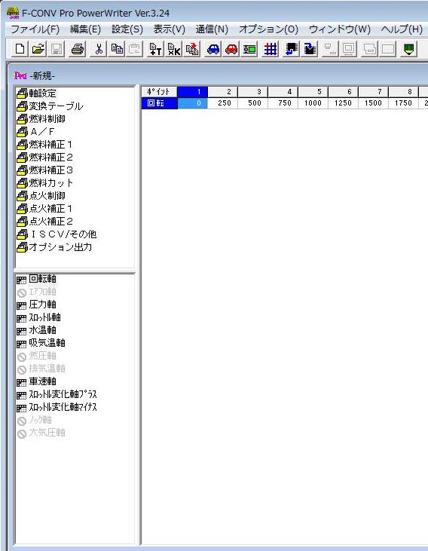Click the grayed overlapping windows toolbar icon

[370, 49]
